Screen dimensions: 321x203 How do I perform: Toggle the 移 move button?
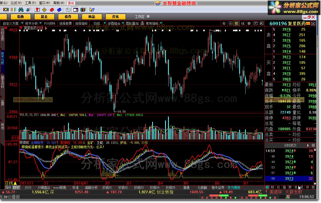click(249, 23)
